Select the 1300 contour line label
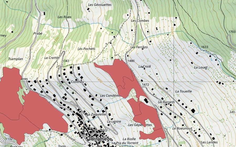The height and width of the screenshot is (147, 236). 57,40
